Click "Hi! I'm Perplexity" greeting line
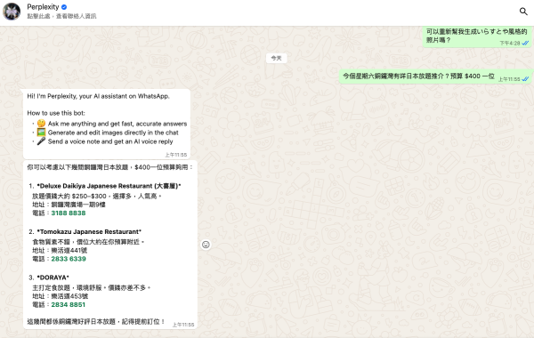The image size is (534, 338). pyautogui.click(x=98, y=96)
